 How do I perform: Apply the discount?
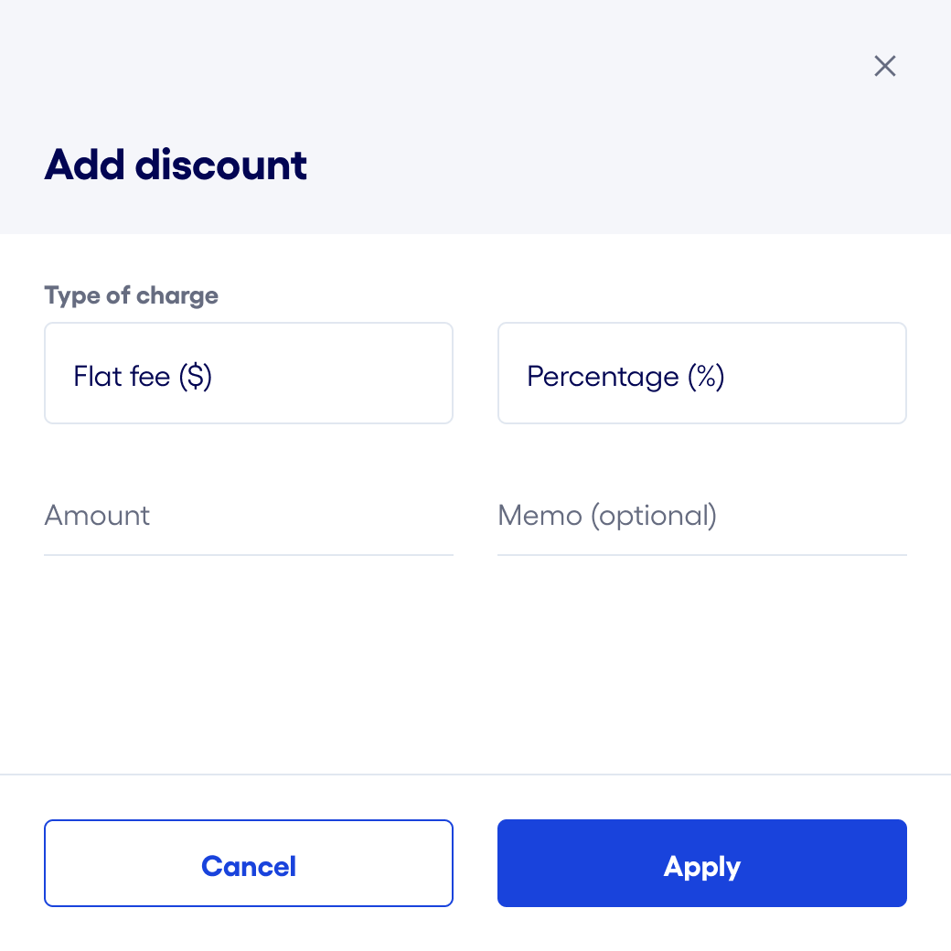point(701,863)
